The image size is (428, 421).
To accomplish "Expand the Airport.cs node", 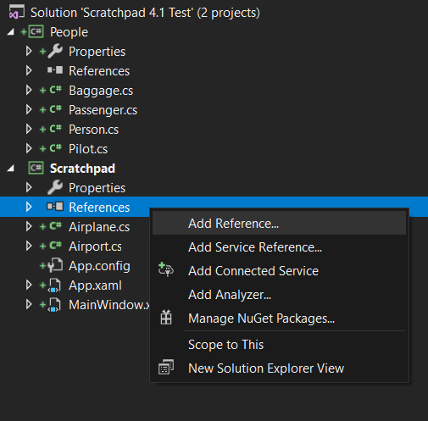I will 29,246.
